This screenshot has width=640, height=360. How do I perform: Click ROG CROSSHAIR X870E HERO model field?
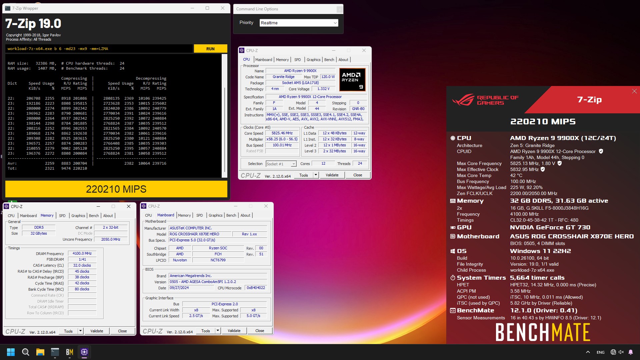(199, 234)
